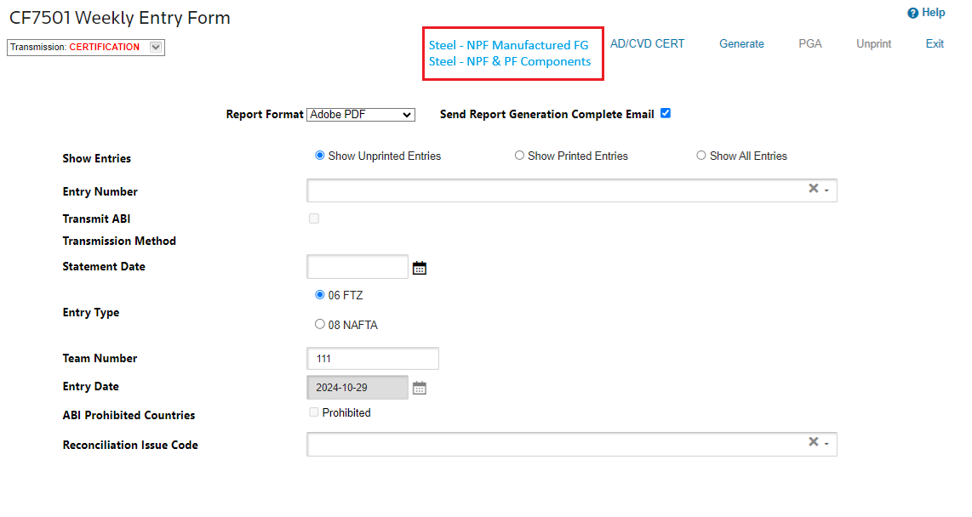Screen dimensions: 972x517
Task: Clear the Entry Number field with X
Action: point(813,189)
